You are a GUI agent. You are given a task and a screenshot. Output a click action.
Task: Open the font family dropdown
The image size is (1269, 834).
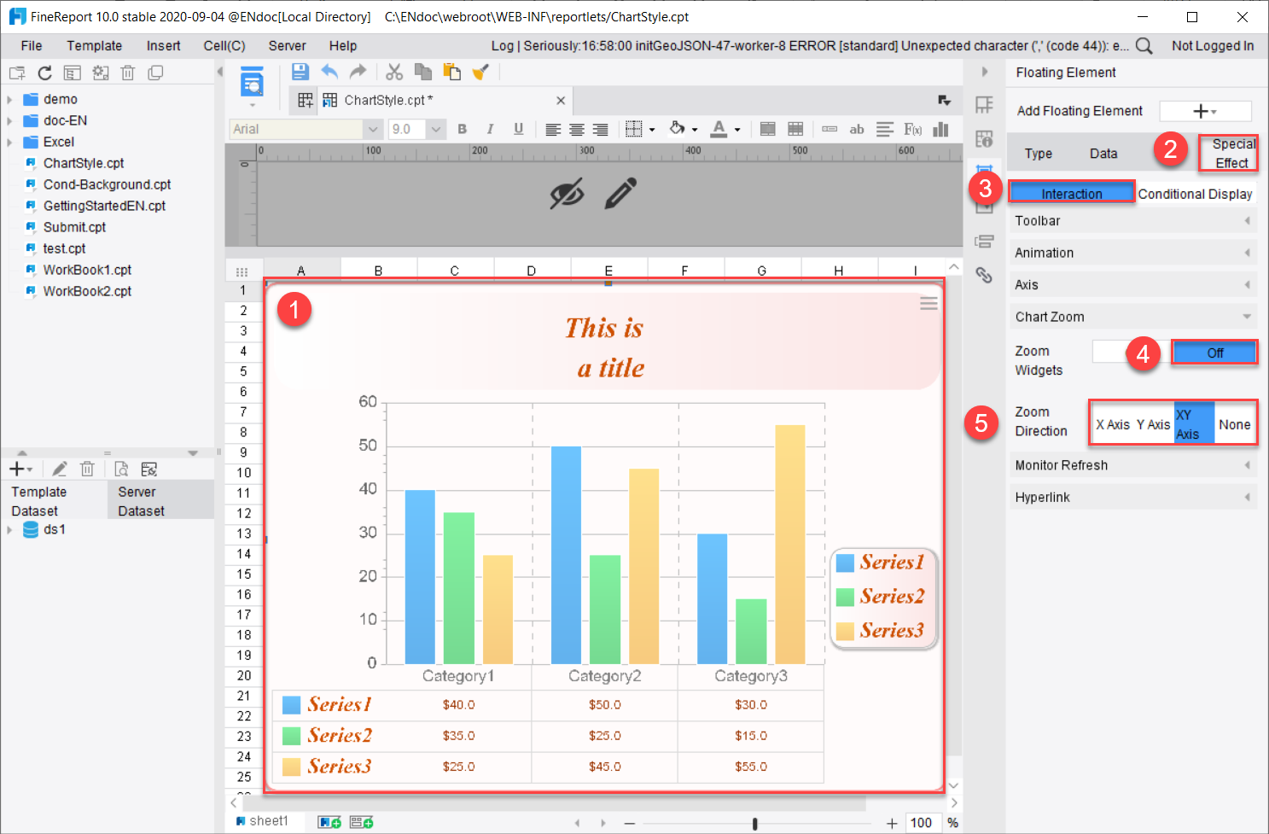click(x=373, y=129)
